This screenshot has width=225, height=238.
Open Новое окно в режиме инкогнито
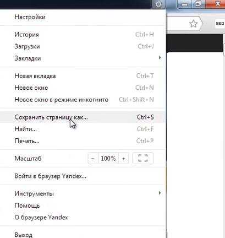[83, 100]
